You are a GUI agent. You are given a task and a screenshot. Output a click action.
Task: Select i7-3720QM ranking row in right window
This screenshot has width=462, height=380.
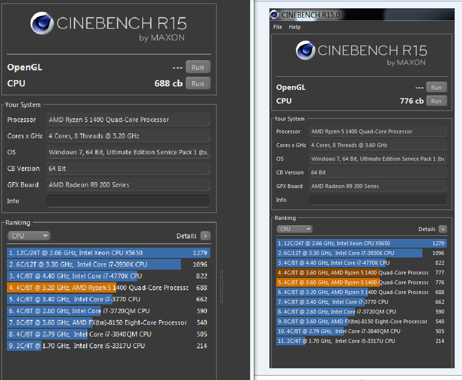361,312
